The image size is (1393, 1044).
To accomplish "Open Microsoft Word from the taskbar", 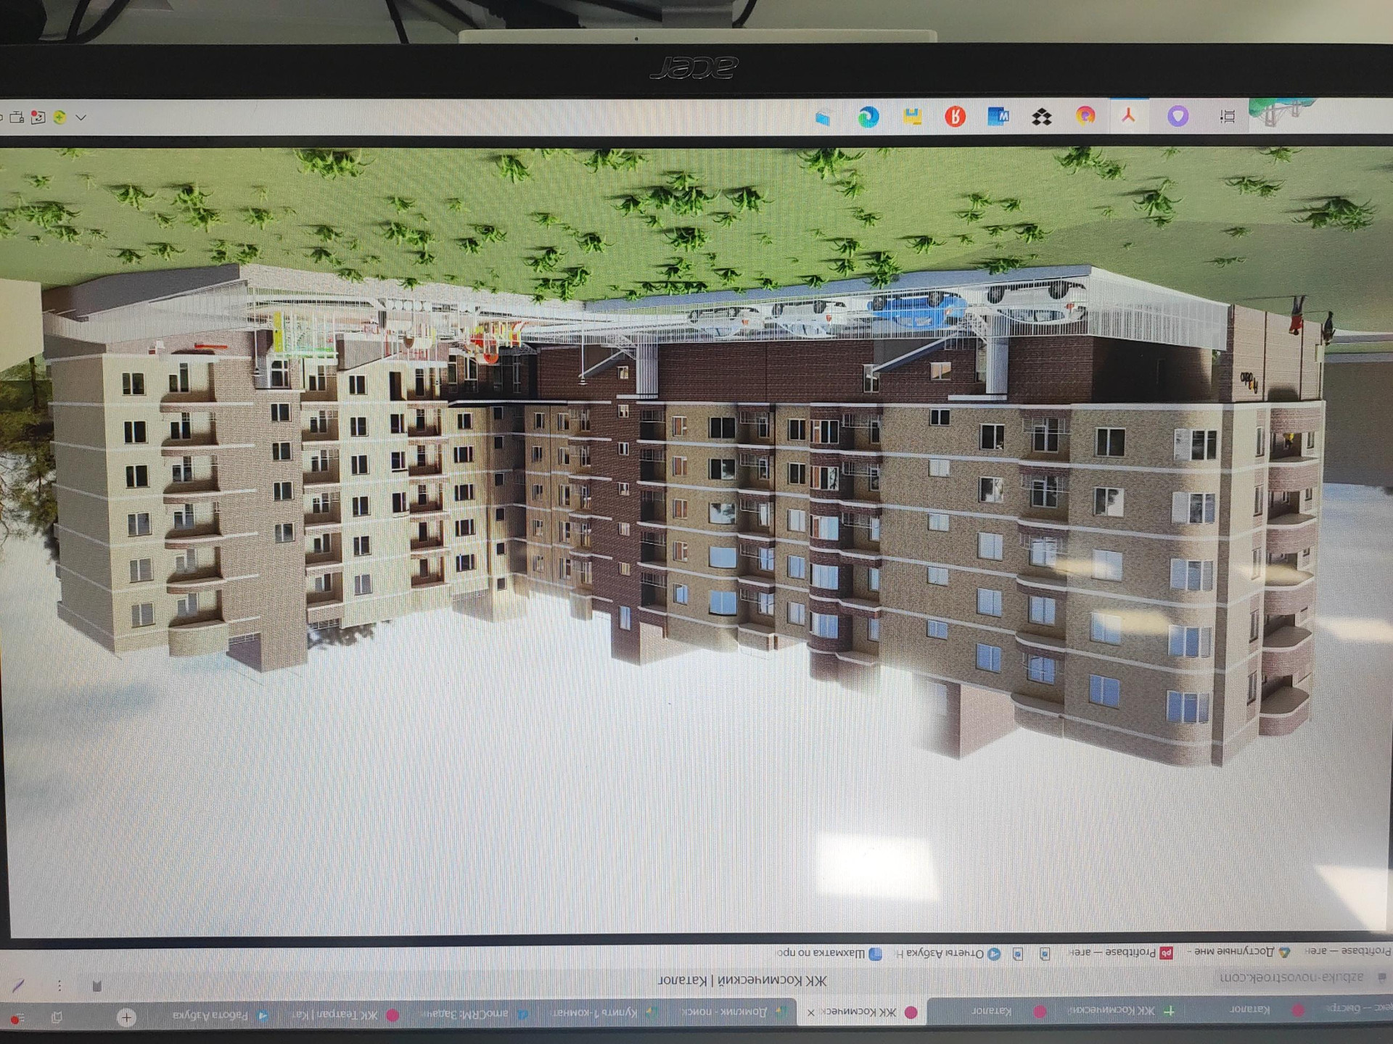I will point(998,117).
